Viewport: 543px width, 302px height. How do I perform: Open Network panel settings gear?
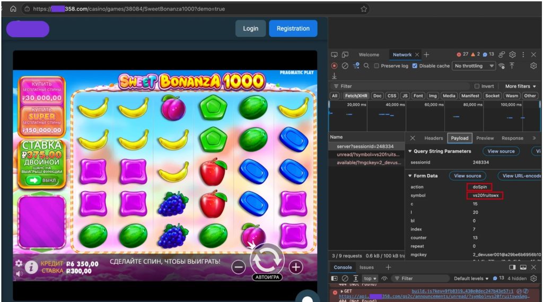(x=533, y=66)
